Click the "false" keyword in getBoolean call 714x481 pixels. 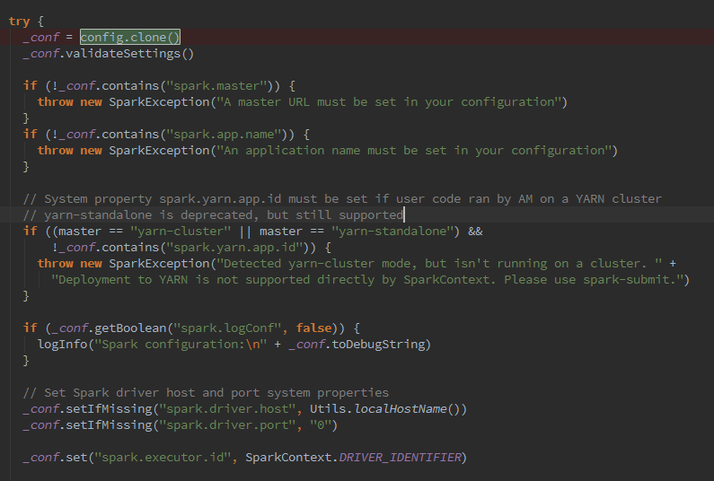pos(313,328)
